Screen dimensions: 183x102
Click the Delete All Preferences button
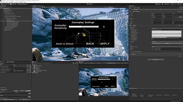coord(9,99)
